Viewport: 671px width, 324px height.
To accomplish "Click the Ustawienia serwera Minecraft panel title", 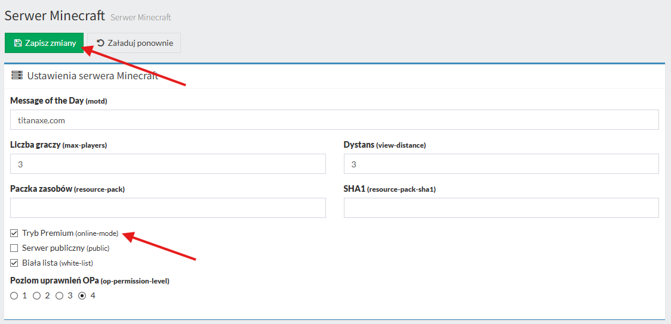I will click(93, 76).
